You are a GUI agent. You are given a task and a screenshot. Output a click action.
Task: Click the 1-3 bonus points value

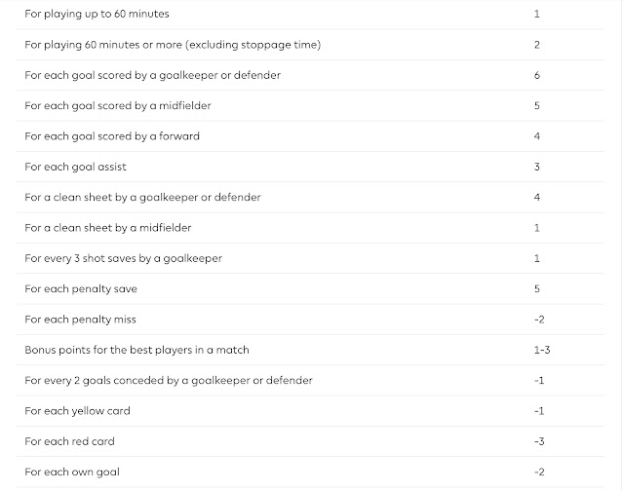(542, 350)
